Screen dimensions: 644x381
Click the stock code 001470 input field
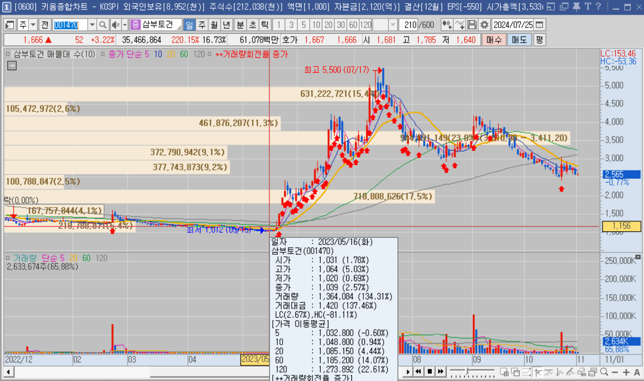coord(70,25)
